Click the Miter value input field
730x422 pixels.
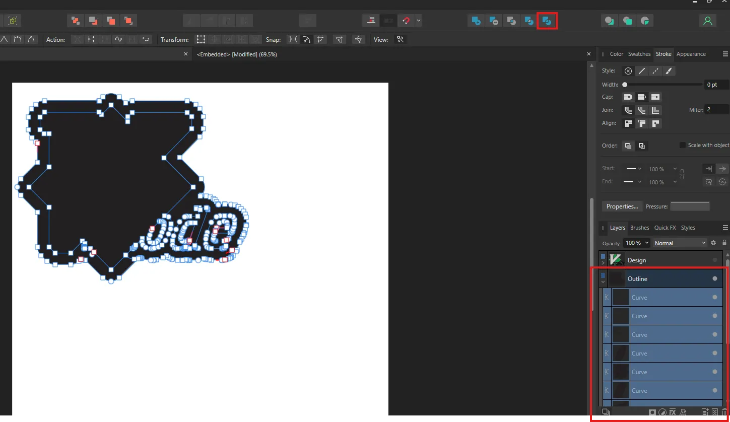point(715,109)
